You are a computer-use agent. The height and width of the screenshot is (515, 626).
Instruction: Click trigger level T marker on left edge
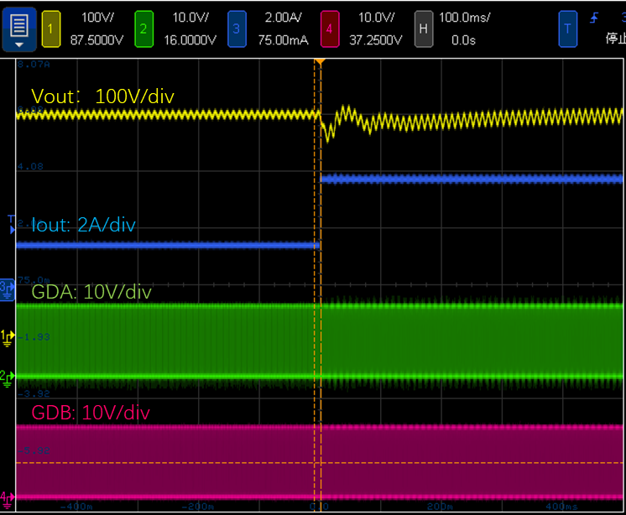pos(11,220)
